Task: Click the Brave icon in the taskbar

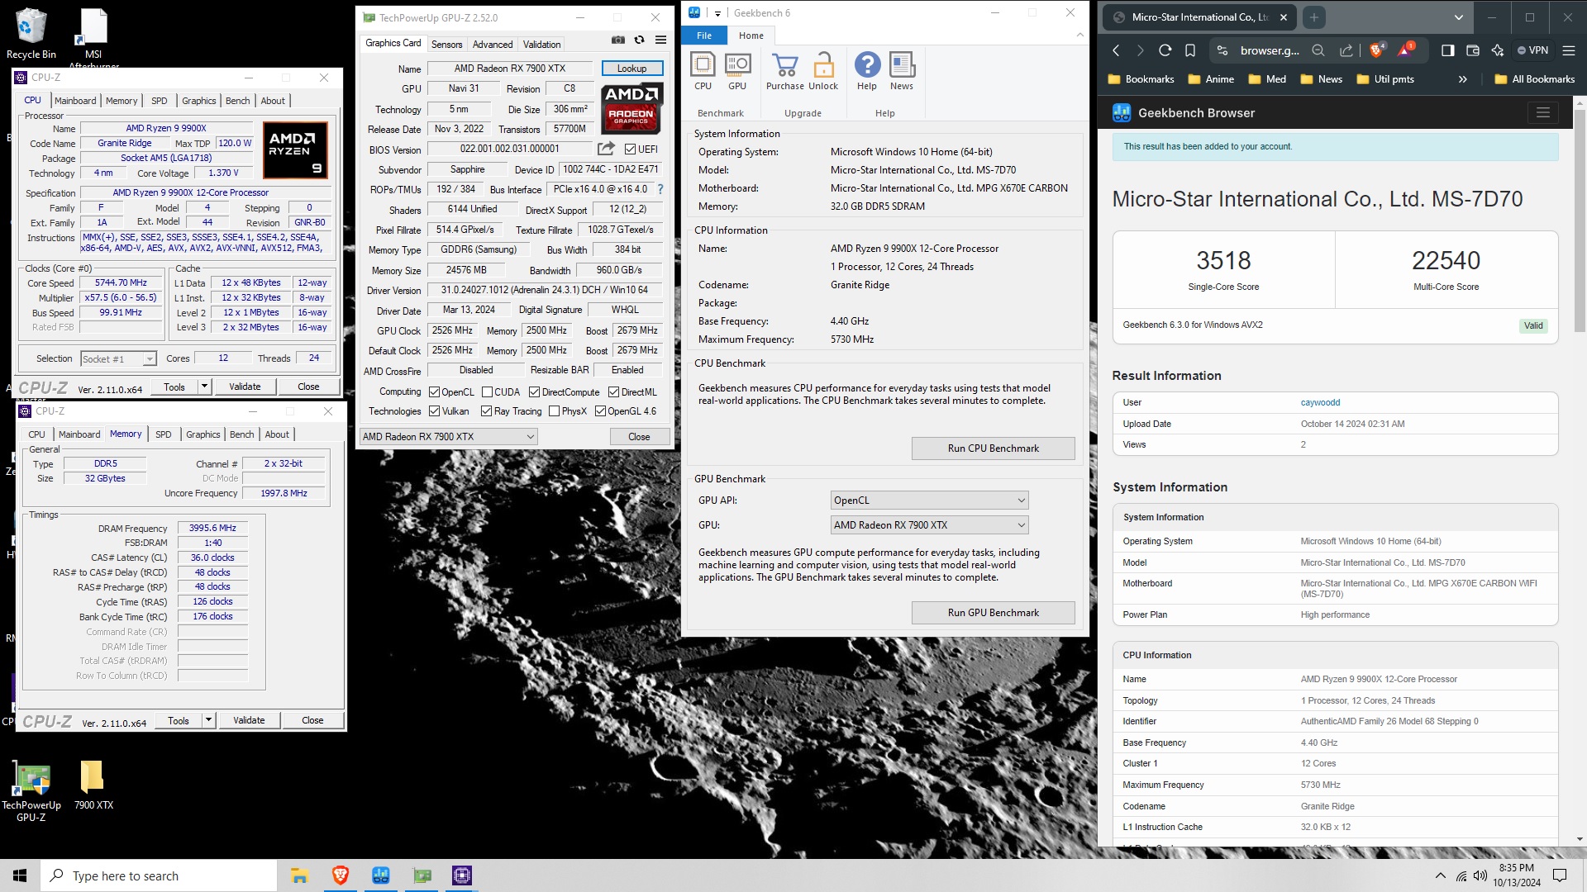Action: (x=340, y=875)
